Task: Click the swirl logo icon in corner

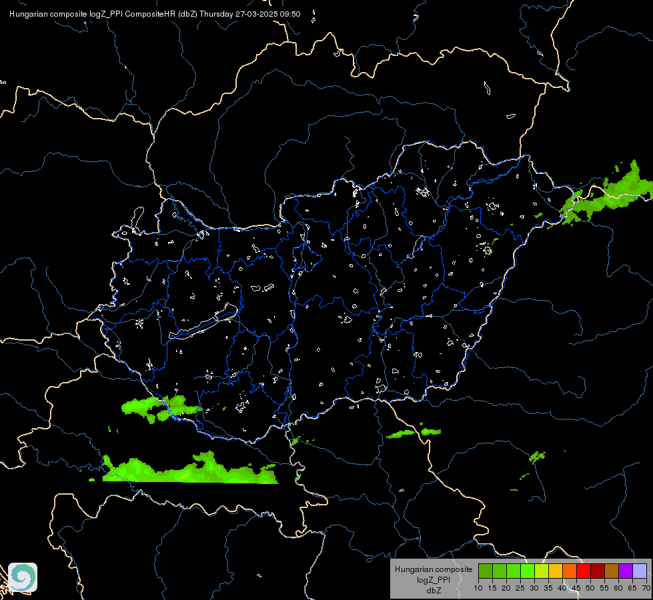Action: point(23,577)
